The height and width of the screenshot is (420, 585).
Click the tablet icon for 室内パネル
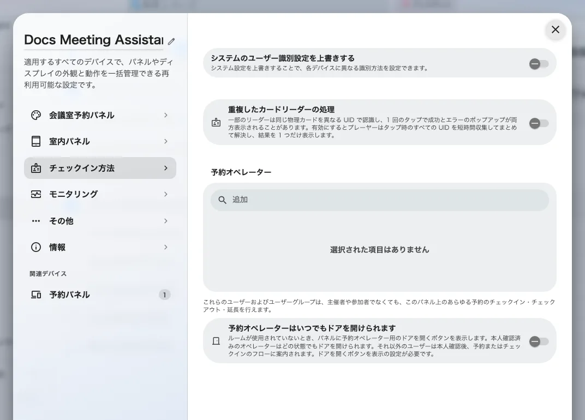pyautogui.click(x=36, y=141)
